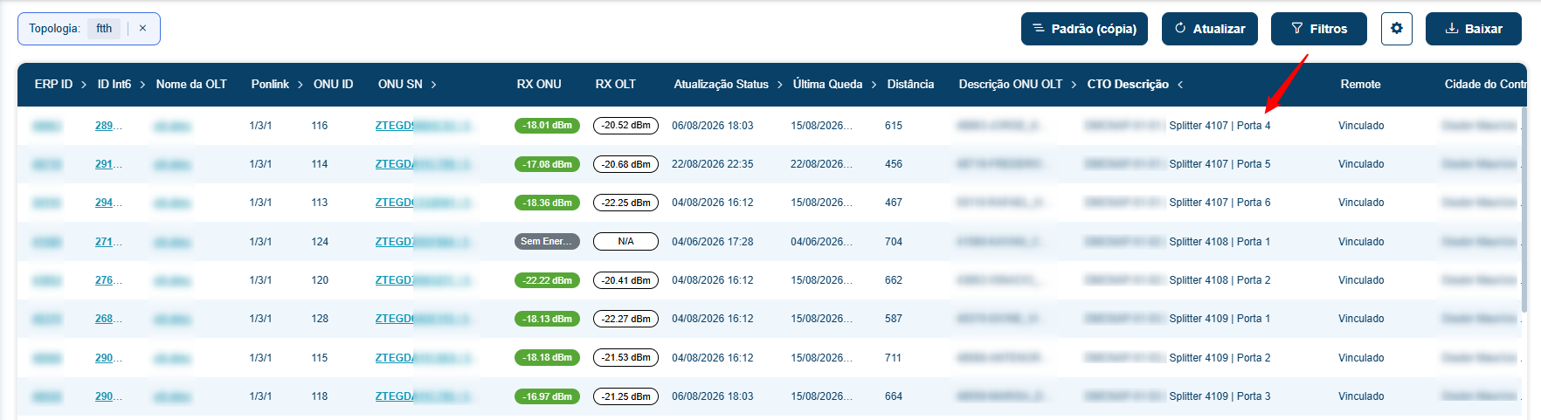1541x420 pixels.
Task: Click the -18.36 dBm RX ONU badge
Action: (x=547, y=203)
